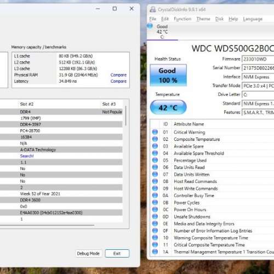Screen dimensions: 274x274
Task: Click the CrystalDiskInfo app icon in title bar
Action: point(152,9)
